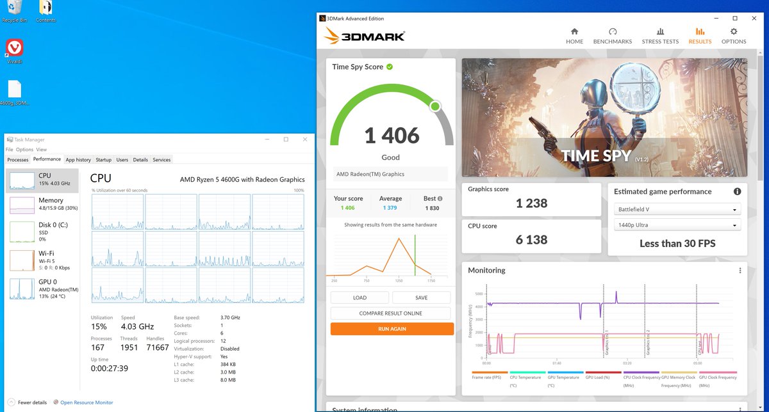Viewport: 769px width, 412px height.
Task: Click the Average score 1 379
Action: click(x=390, y=208)
